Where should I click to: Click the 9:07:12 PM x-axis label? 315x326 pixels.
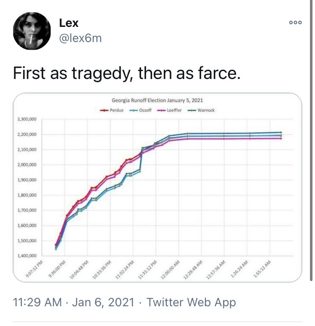point(34,269)
